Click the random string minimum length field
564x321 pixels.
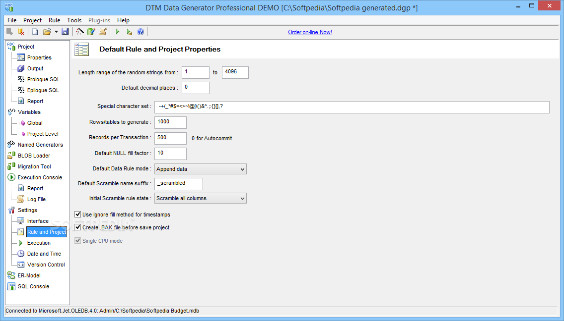click(x=195, y=72)
